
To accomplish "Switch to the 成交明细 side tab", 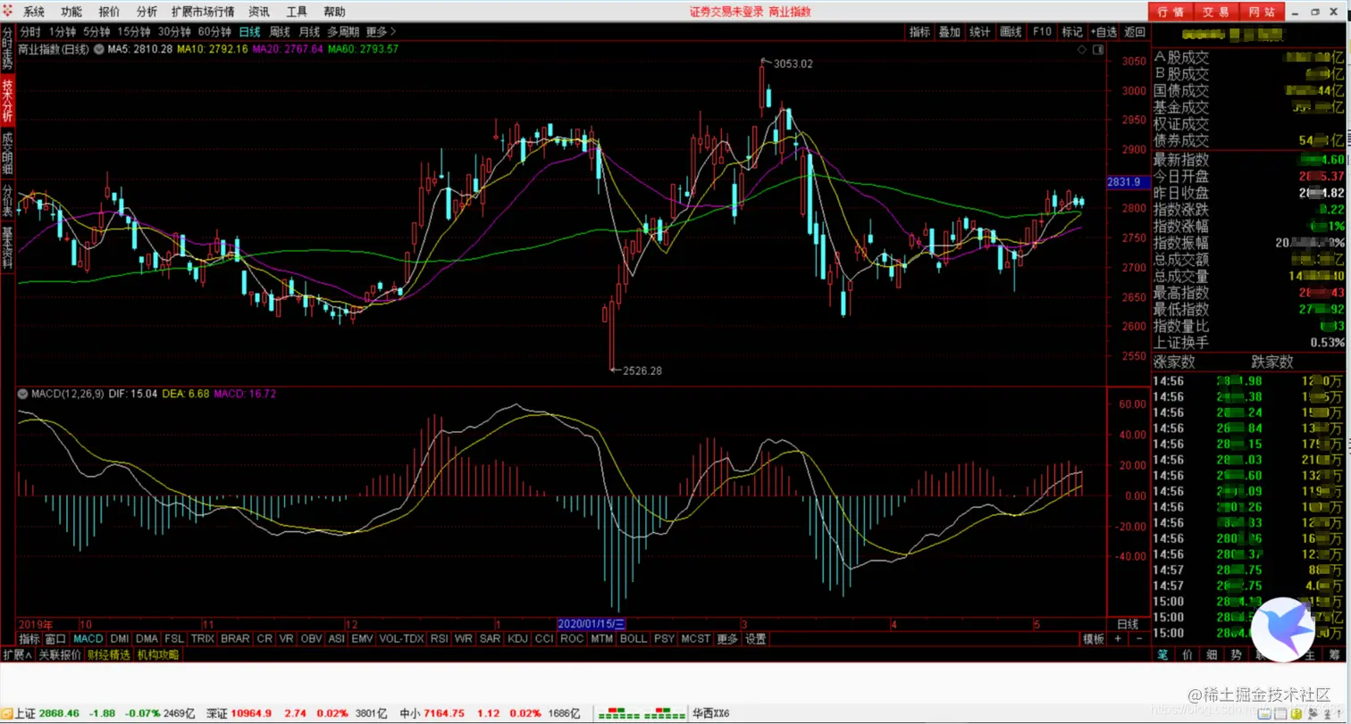I will tap(7, 154).
